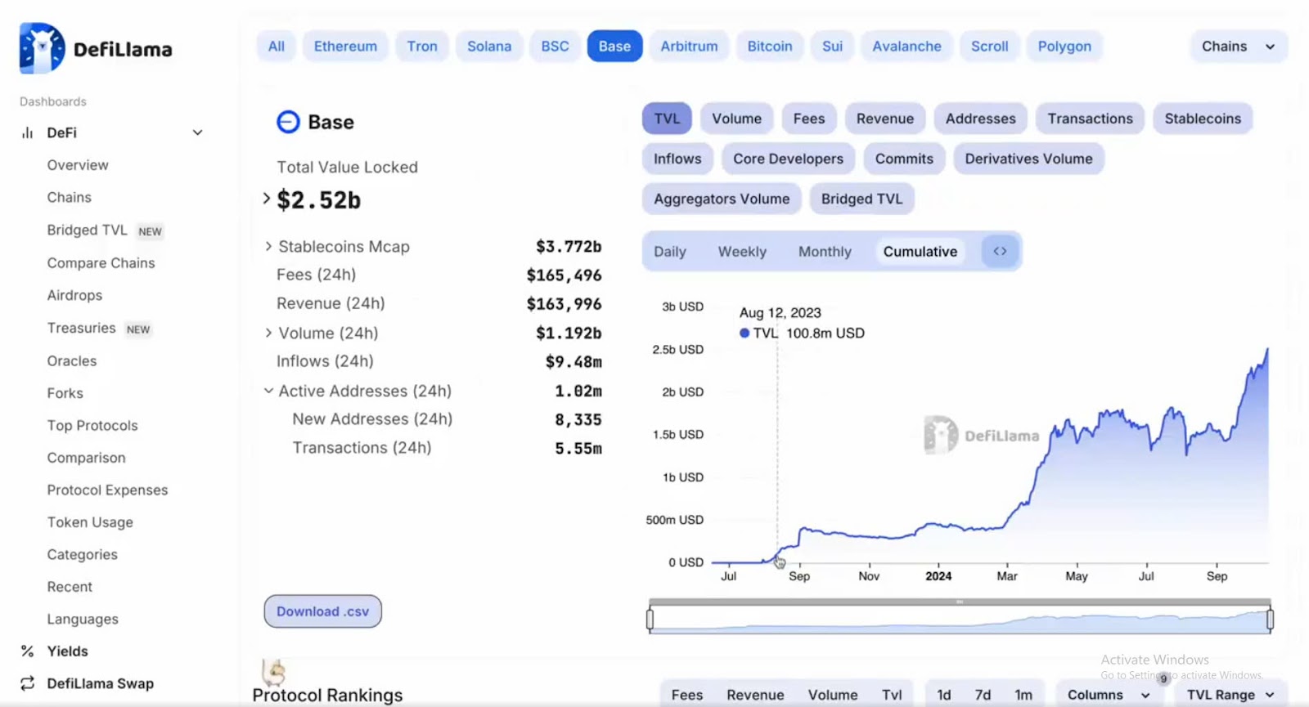Open the Token Usage sidebar link
Image resolution: width=1309 pixels, height=707 pixels.
tap(90, 522)
